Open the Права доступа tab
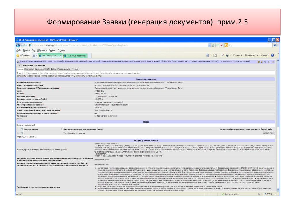295x221 pixels. click(64, 69)
